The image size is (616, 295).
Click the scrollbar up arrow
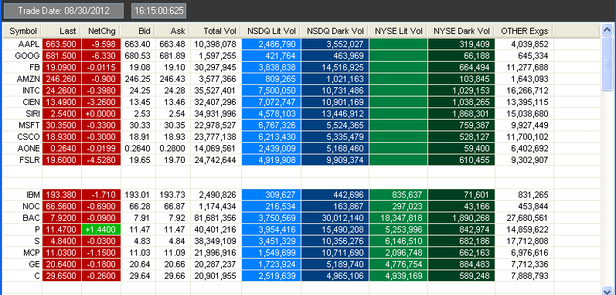607,31
